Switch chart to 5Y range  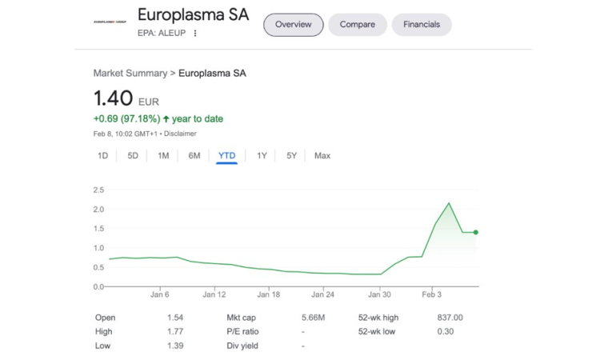tap(291, 156)
